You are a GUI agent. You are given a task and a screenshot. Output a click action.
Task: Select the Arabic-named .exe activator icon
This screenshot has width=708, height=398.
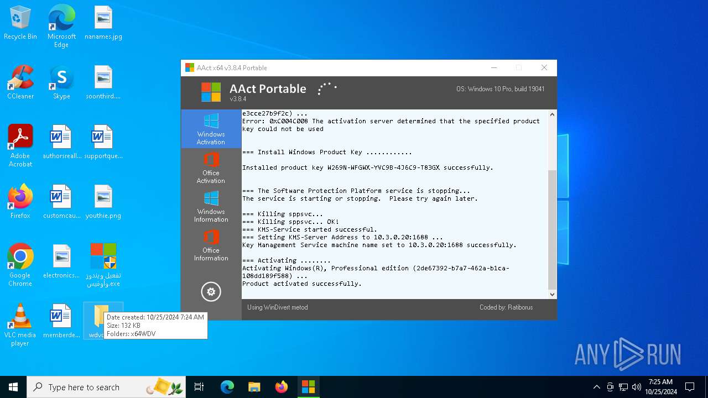point(103,265)
